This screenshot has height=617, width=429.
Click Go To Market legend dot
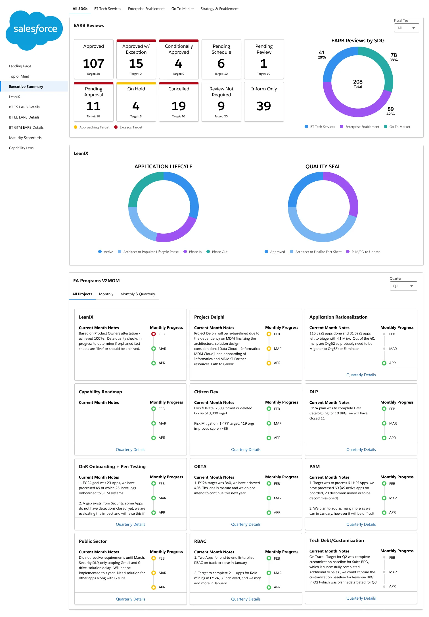[386, 127]
